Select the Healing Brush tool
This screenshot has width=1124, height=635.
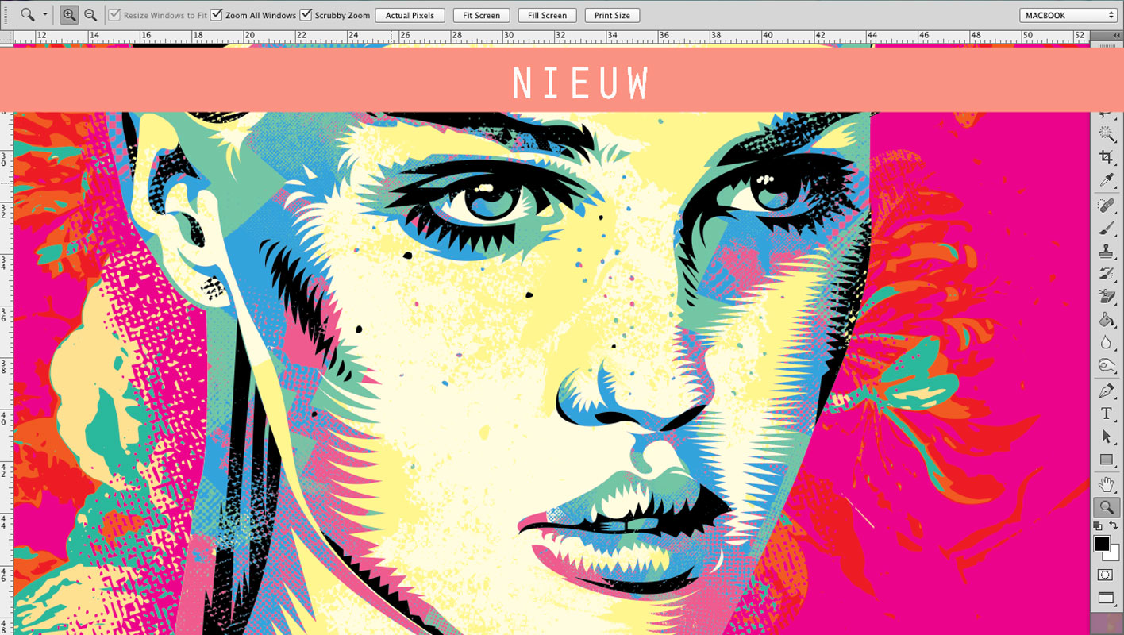point(1106,206)
